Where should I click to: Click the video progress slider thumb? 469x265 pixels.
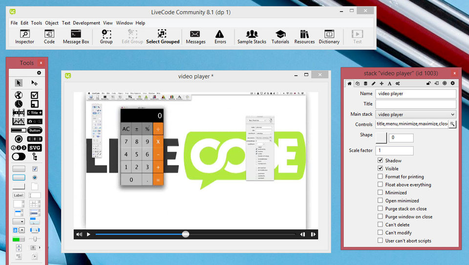tap(186, 234)
